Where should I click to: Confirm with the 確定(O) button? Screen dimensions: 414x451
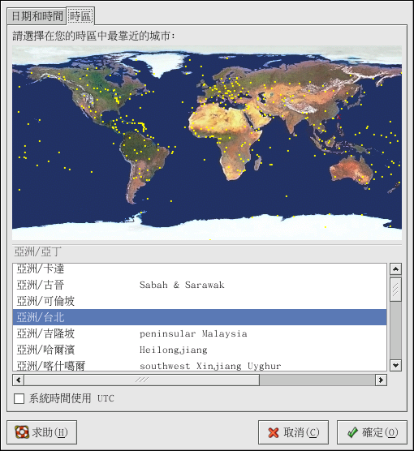tap(372, 432)
